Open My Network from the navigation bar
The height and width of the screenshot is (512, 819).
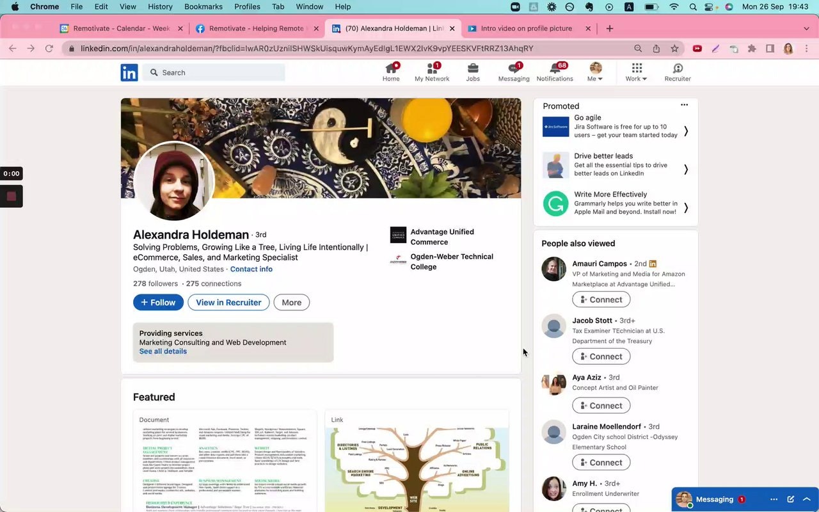click(x=432, y=70)
